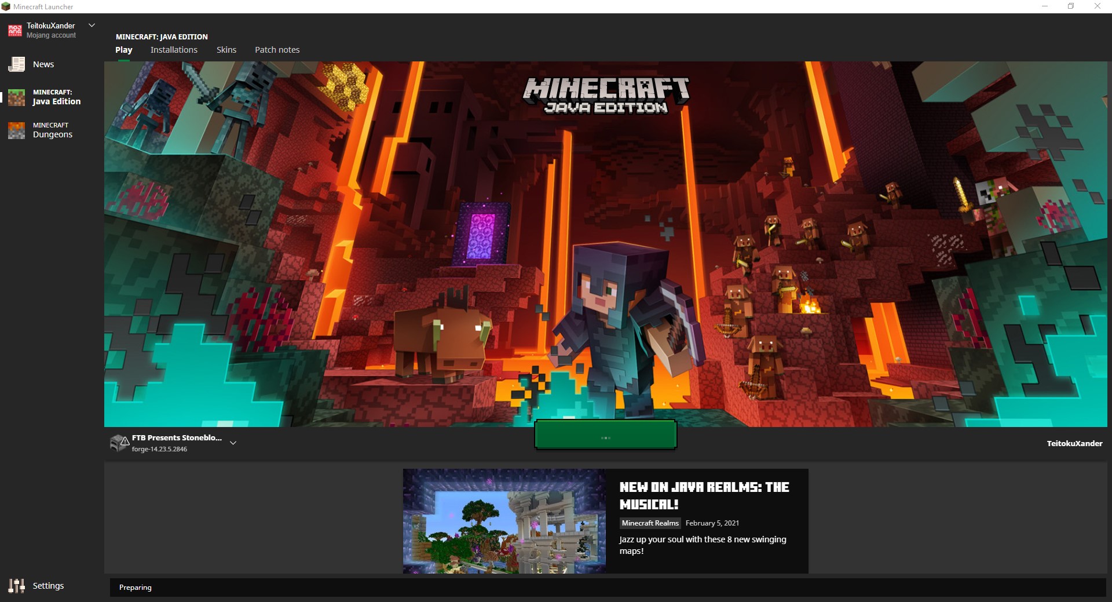Screen dimensions: 1112x602
Task: Open the Patch notes tab
Action: coord(277,50)
